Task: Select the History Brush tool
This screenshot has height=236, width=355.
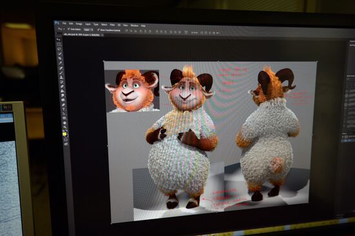Action: tap(62, 82)
